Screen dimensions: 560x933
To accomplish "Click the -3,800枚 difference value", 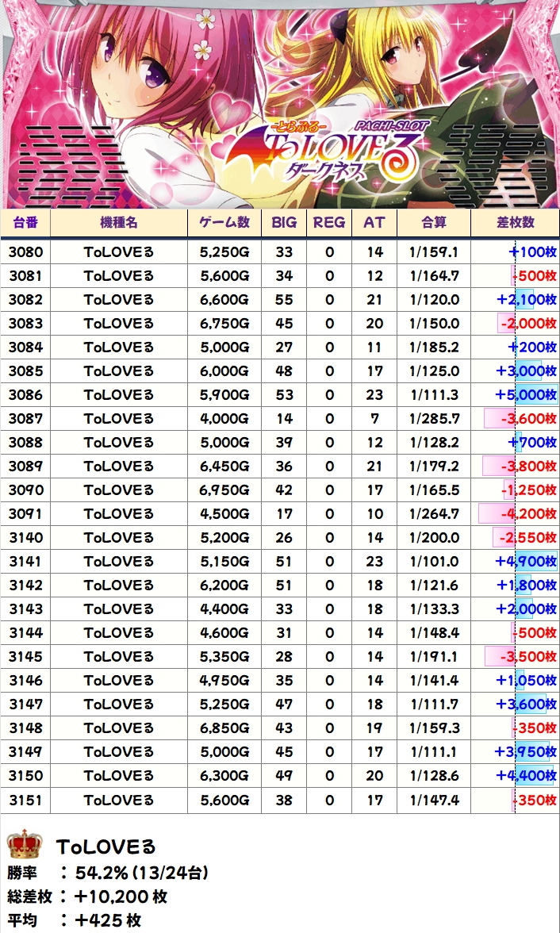I will (x=528, y=466).
